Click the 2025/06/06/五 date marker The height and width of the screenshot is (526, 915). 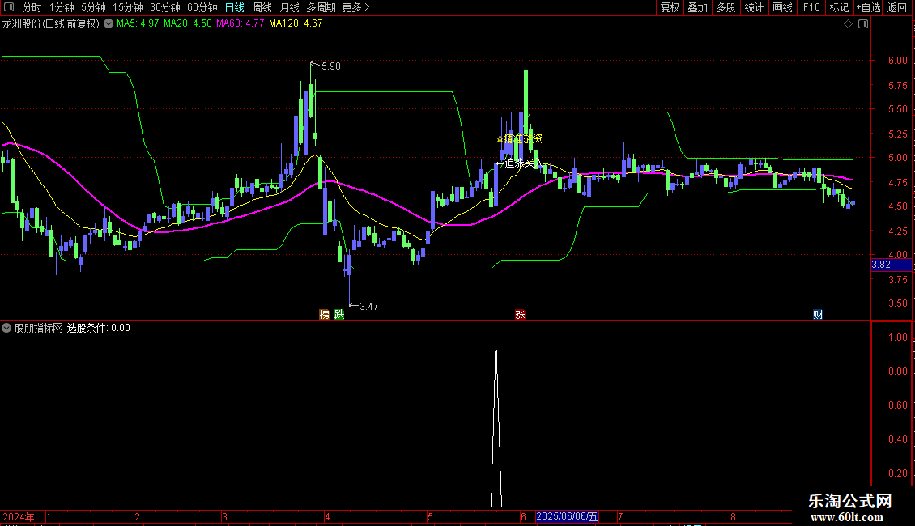567,516
